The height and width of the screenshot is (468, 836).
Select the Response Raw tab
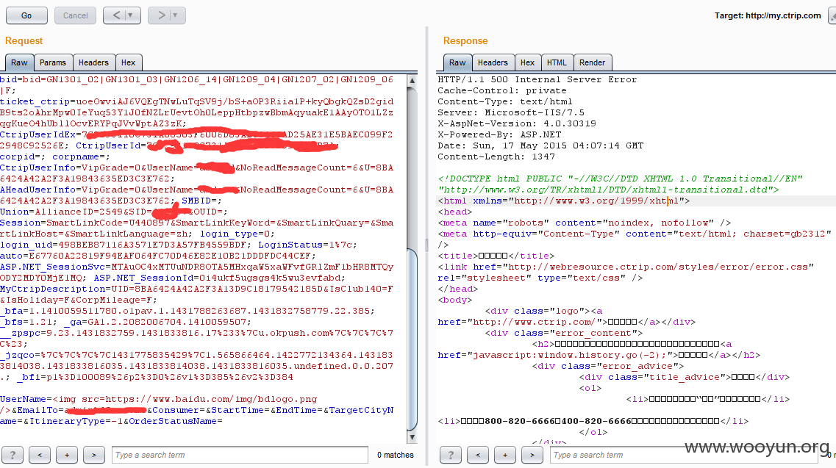(457, 62)
